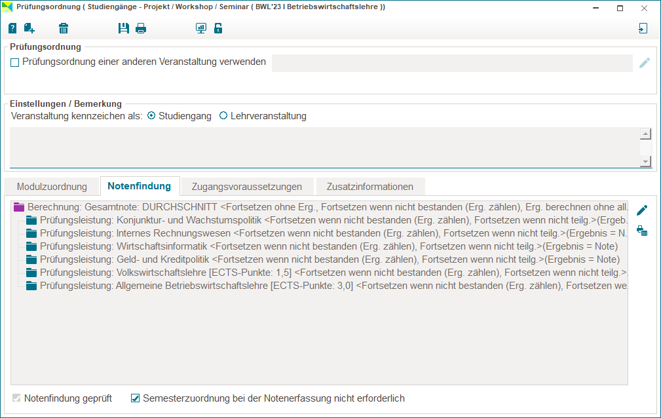Uncheck Semesterzuordnung bei der Notenerfassung checkbox

coord(136,398)
